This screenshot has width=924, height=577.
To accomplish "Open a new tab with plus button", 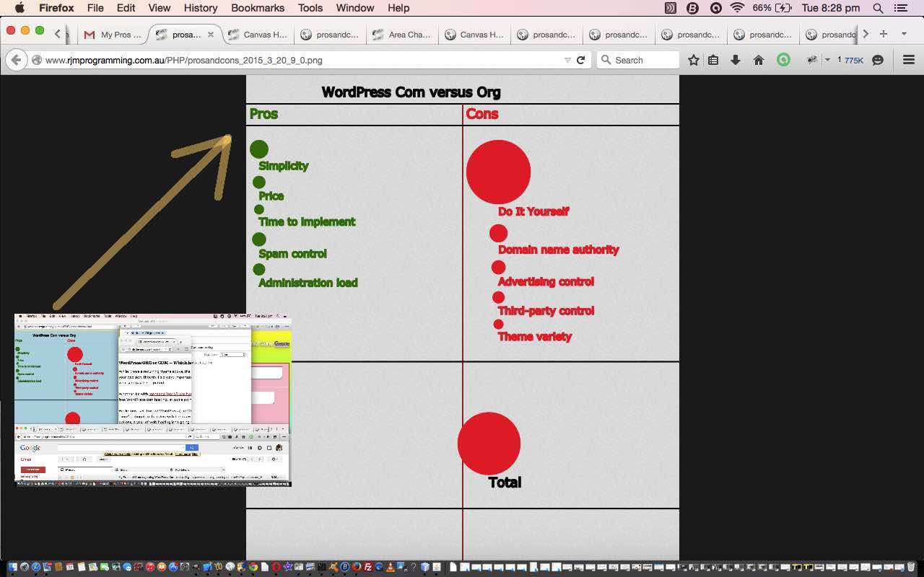I will coord(883,34).
